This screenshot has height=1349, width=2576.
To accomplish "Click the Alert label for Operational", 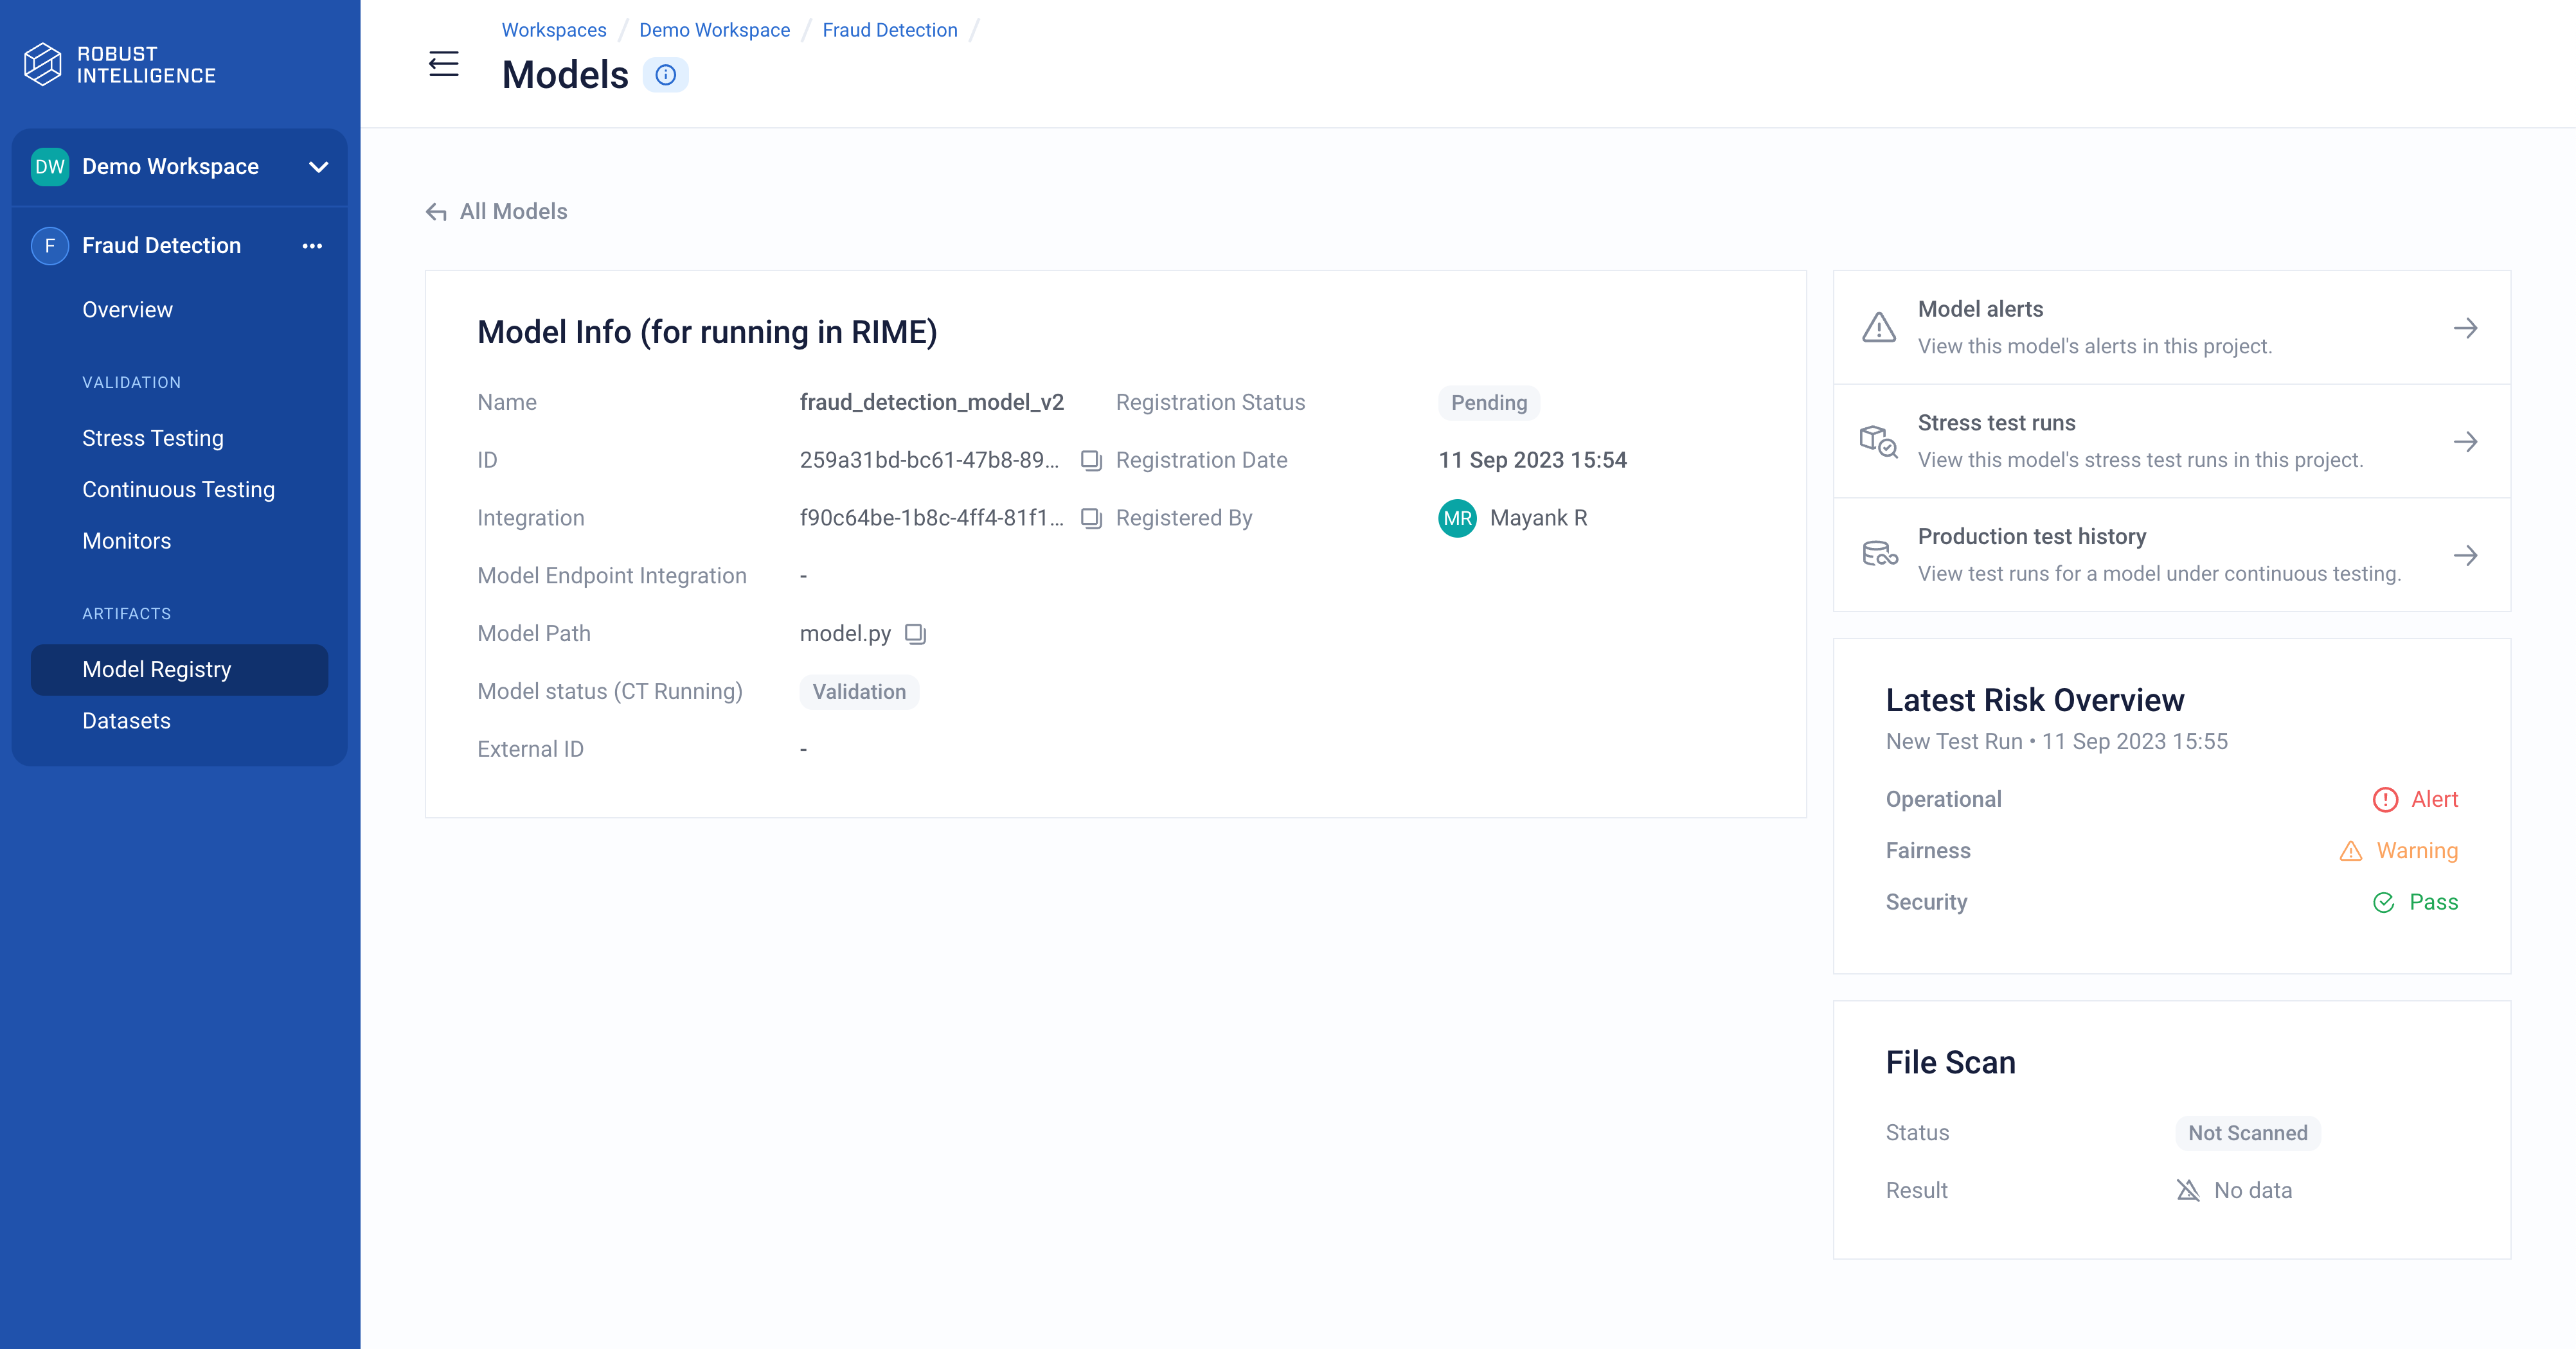I will 2434,799.
